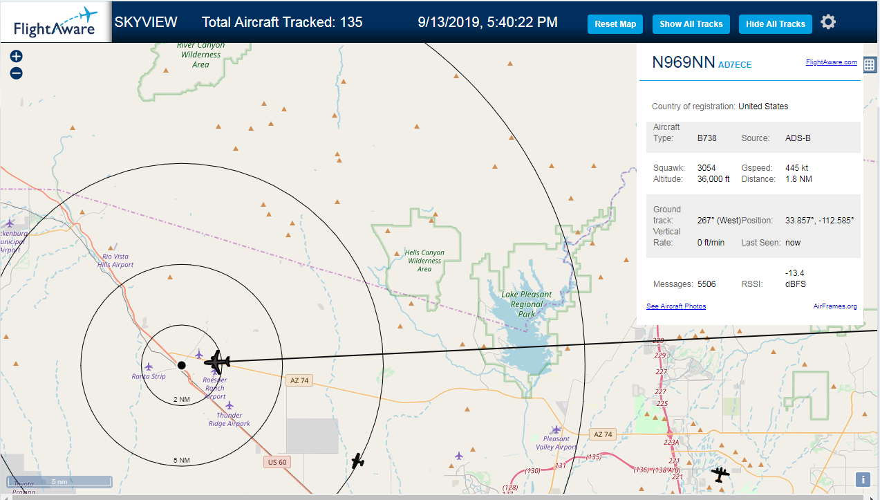Viewport: 880px width, 500px height.
Task: Click the N969NN registration heading
Action: point(684,62)
